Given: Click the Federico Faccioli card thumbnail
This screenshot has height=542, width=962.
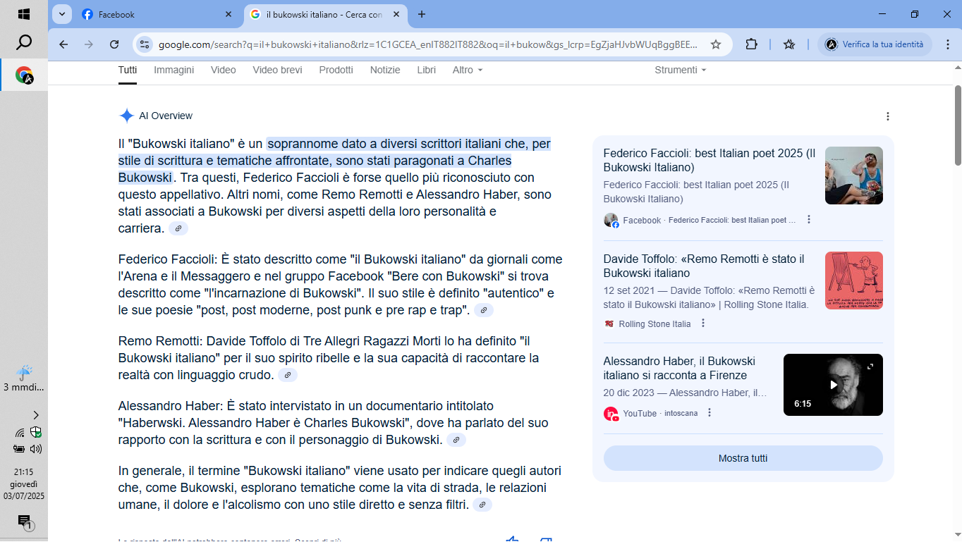Looking at the screenshot, I should (x=853, y=175).
